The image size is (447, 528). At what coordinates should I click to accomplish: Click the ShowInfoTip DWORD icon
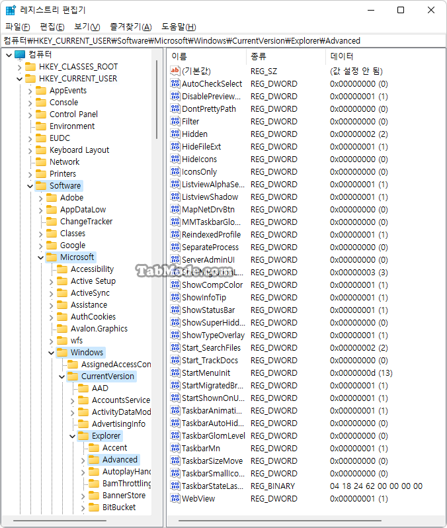[175, 297]
